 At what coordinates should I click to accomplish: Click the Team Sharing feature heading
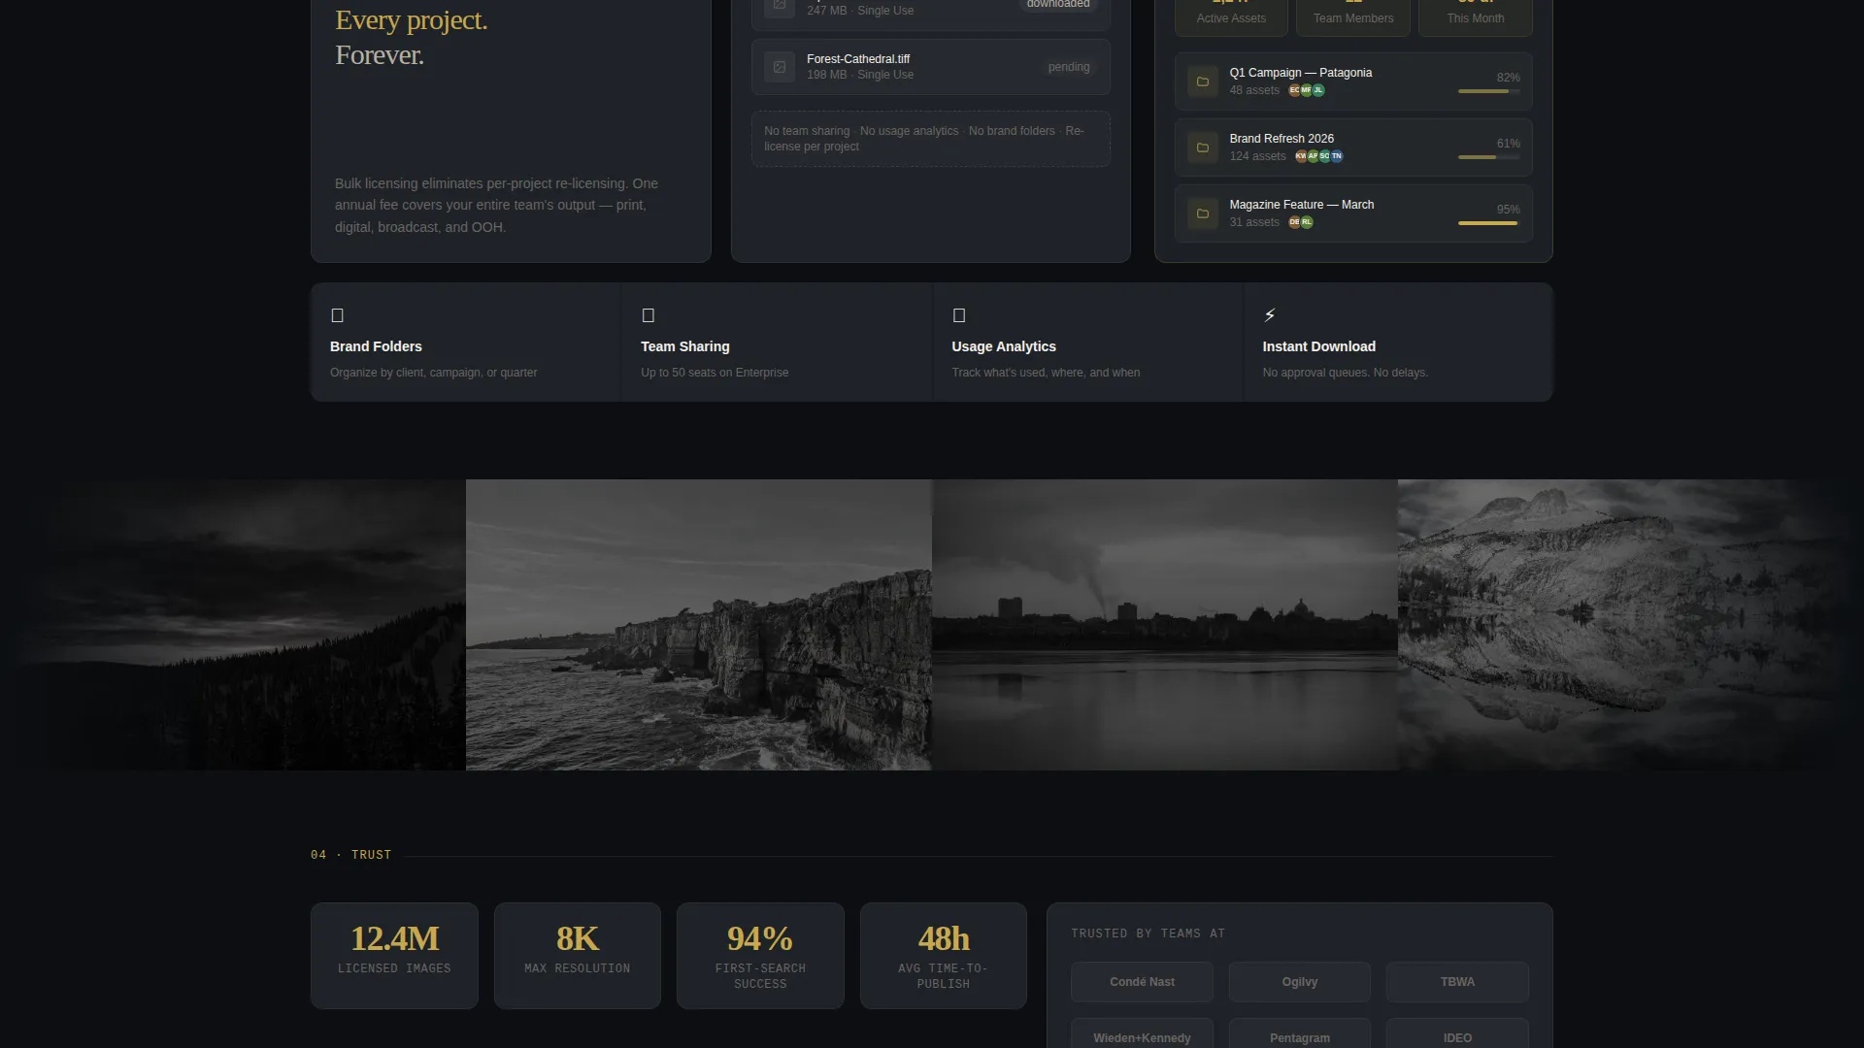pos(684,346)
